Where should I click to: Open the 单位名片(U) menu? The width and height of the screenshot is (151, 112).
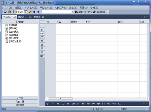click(x=46, y=8)
